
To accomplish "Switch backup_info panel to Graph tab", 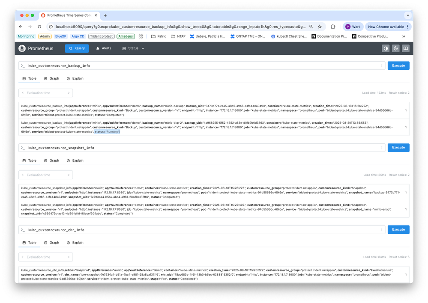I will 51,79.
